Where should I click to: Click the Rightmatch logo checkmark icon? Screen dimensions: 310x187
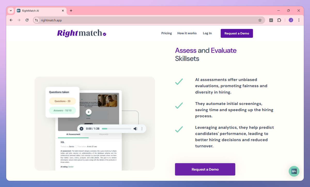tap(104, 34)
